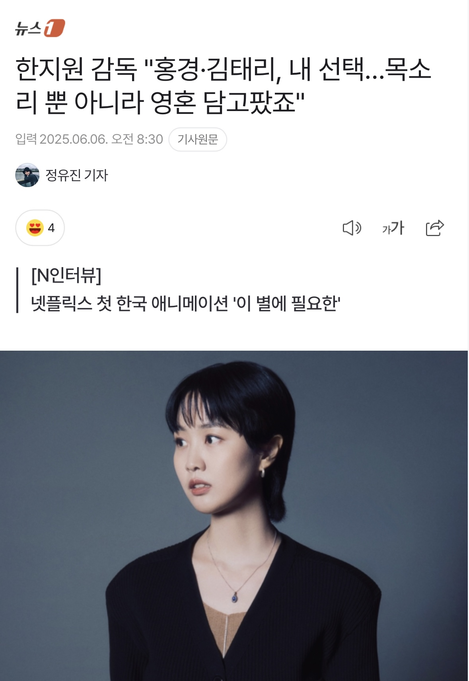Tap the heart-eyes emoji reaction
The width and height of the screenshot is (469, 681).
point(35,228)
